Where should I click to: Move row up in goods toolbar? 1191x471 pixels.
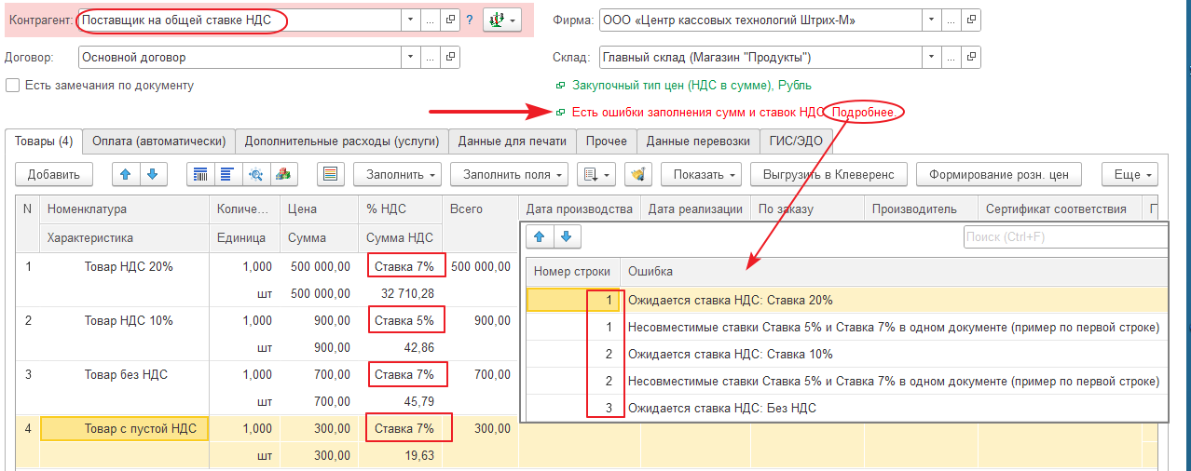tap(125, 174)
